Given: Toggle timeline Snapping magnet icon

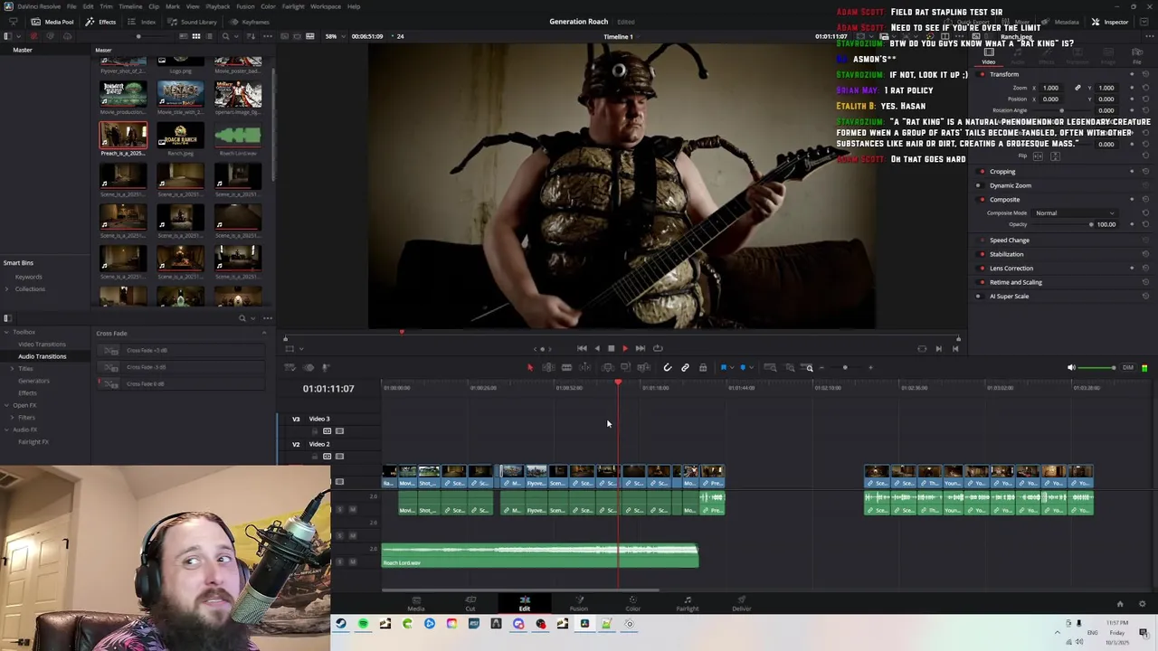Looking at the screenshot, I should (668, 367).
